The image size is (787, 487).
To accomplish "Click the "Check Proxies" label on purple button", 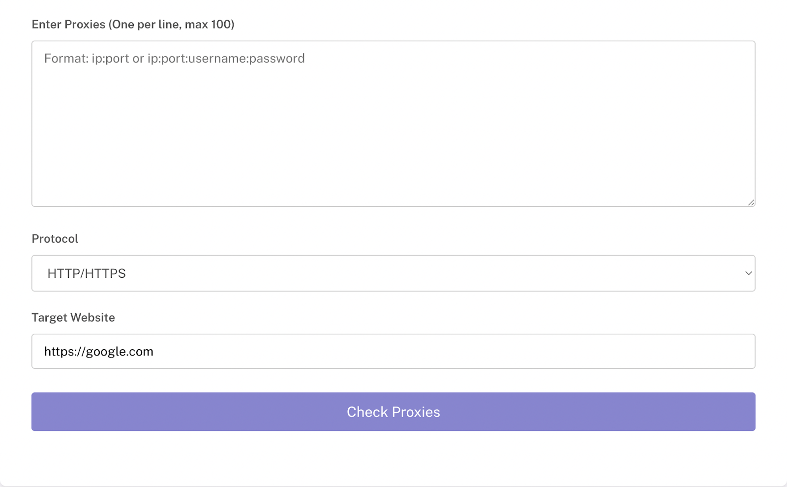I will pos(393,412).
